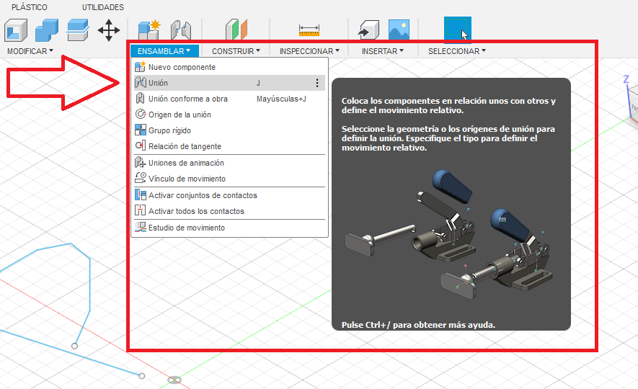Select Origen de la unión entry

pos(229,115)
